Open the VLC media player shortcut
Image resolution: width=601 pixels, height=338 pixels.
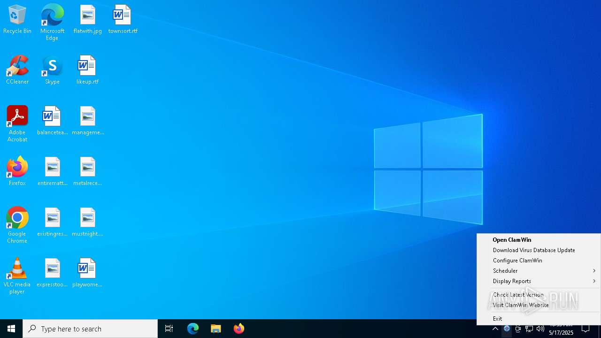17,276
